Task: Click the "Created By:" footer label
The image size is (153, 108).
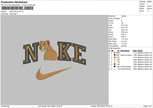Action: point(5,106)
